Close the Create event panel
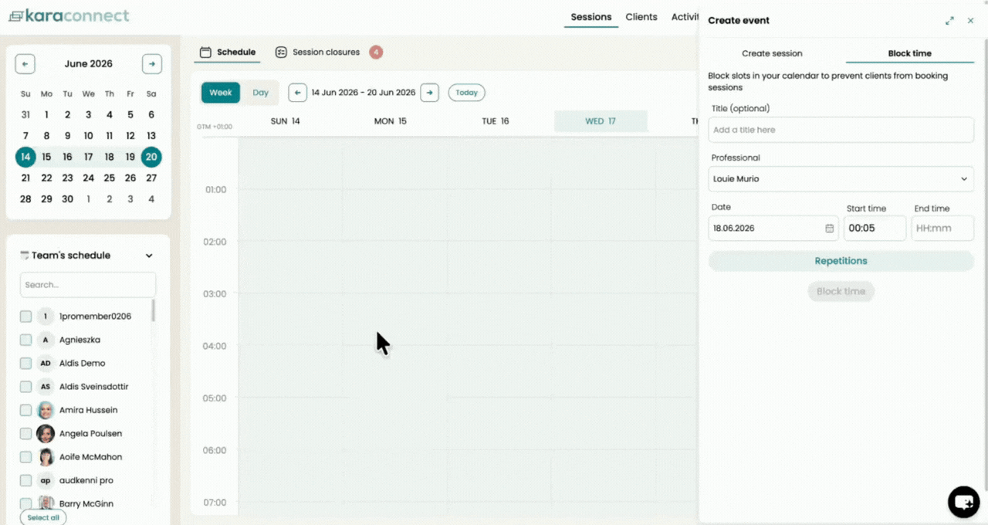This screenshot has height=525, width=988. point(970,21)
